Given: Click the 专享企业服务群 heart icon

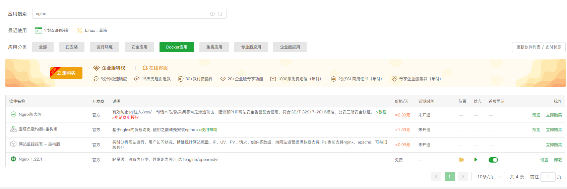Looking at the screenshot, I should (394, 79).
